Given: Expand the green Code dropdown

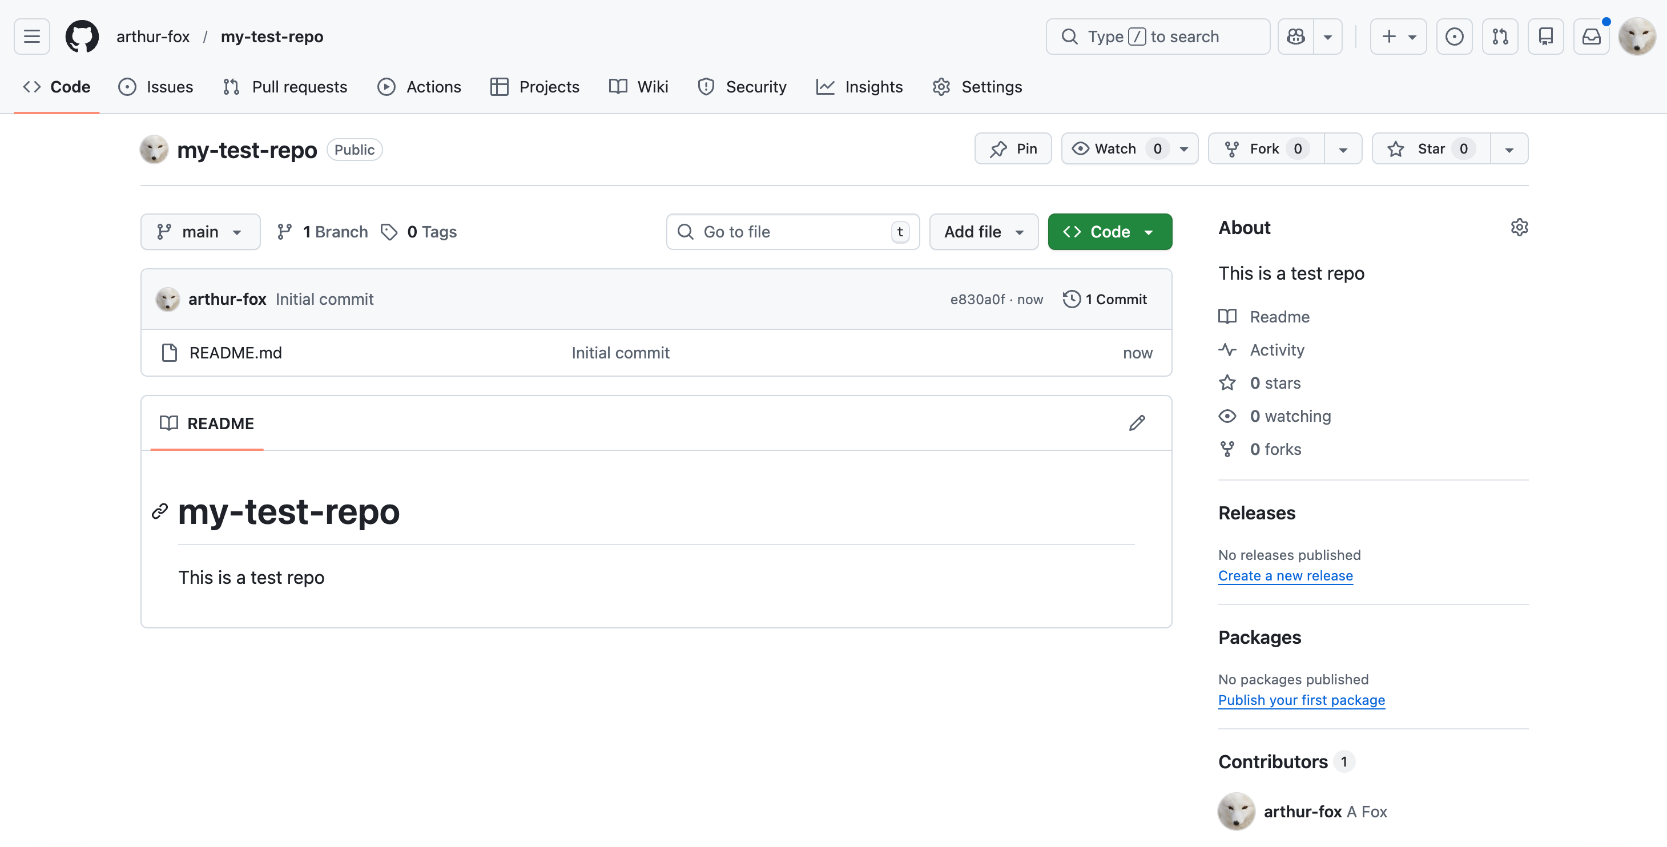Looking at the screenshot, I should click(1109, 232).
